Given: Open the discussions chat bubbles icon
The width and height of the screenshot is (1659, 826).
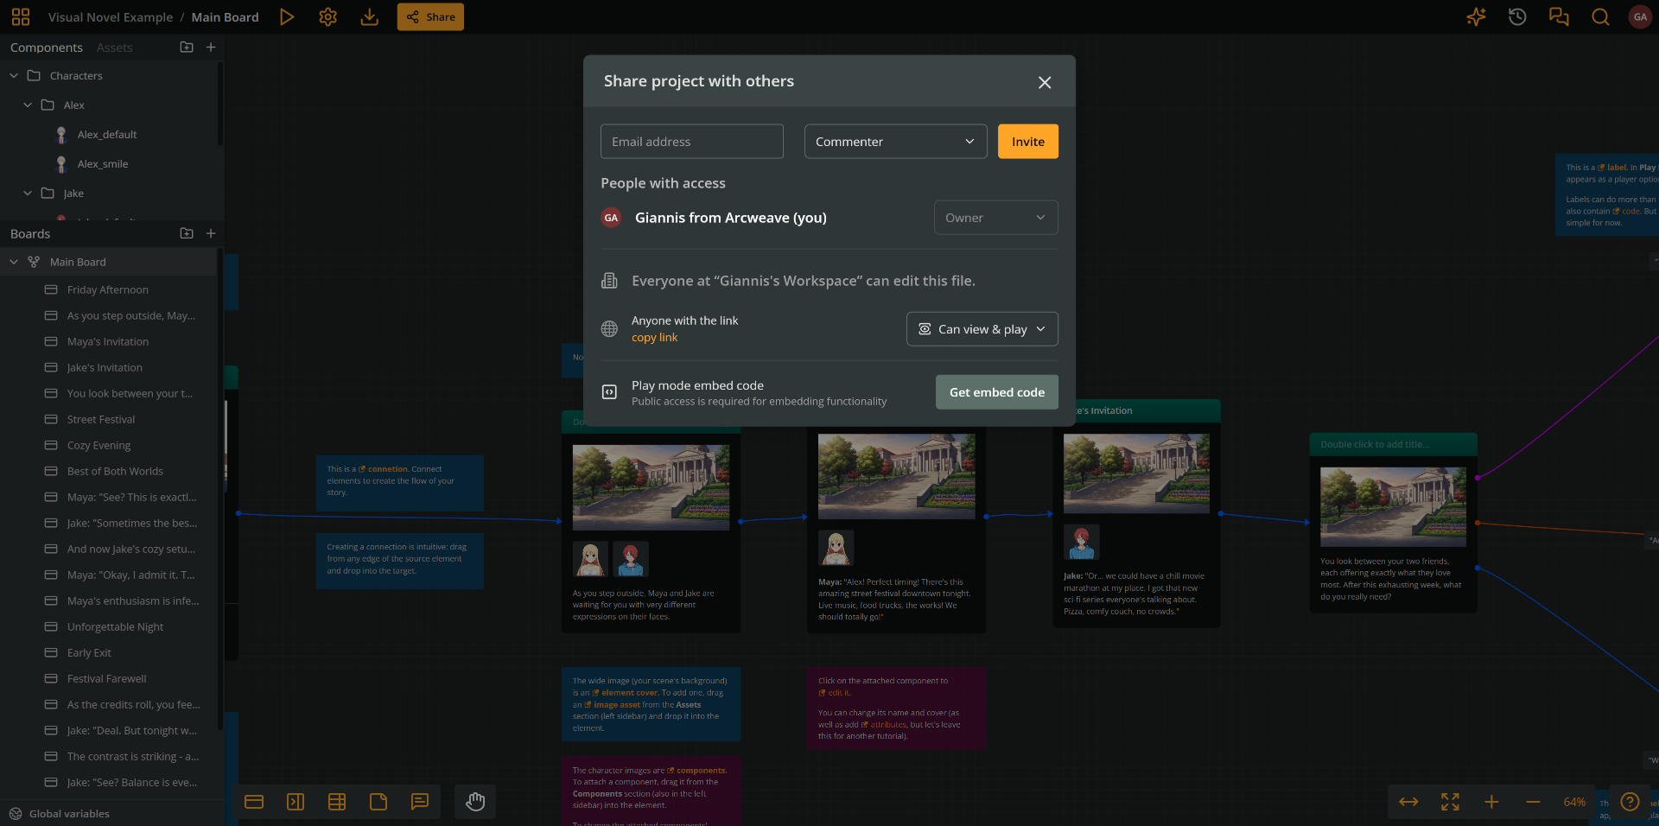Looking at the screenshot, I should click(1558, 16).
